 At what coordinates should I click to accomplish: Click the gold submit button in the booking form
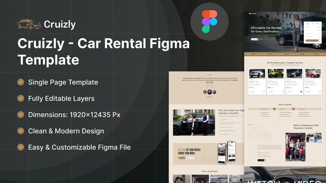click(x=313, y=40)
